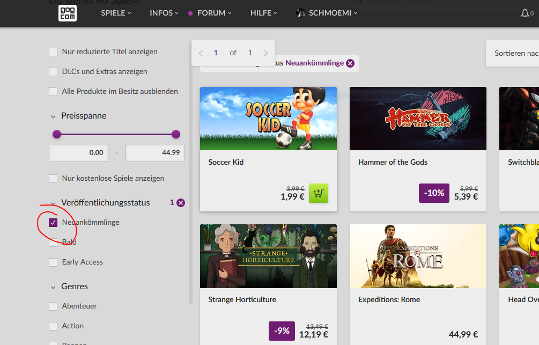Screen dimensions: 539x345
Task: Open the Expeditions: Rome cover image
Action: point(418,256)
